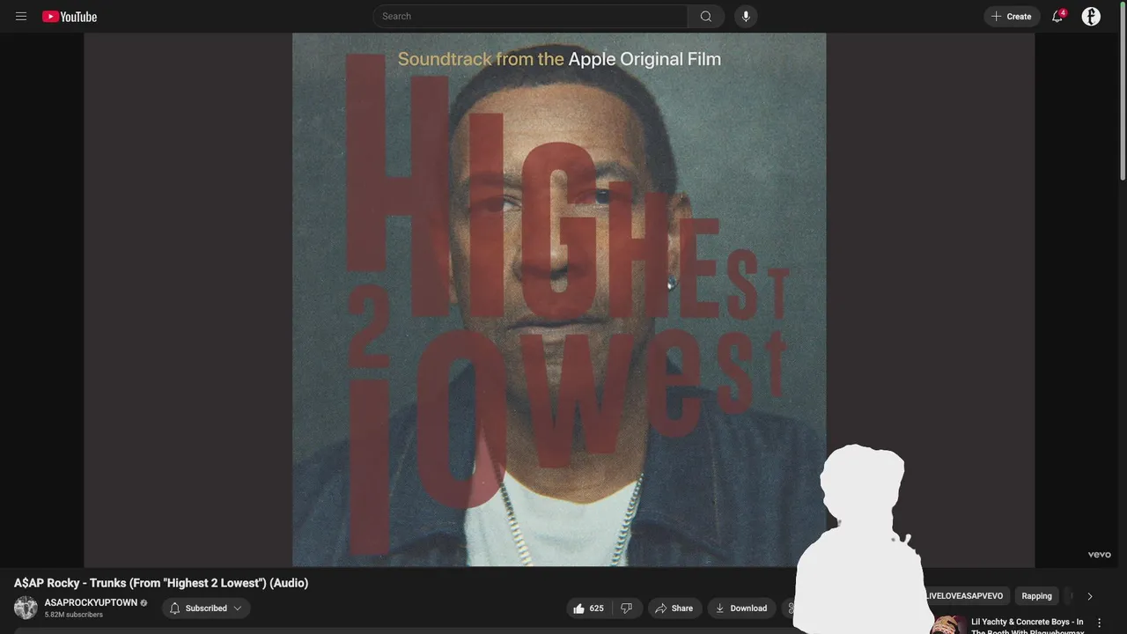Click the magnifier search button

click(x=706, y=16)
